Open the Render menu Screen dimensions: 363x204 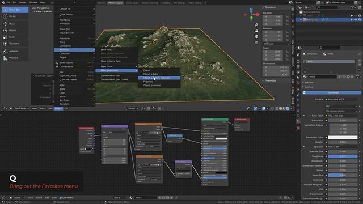23,2
